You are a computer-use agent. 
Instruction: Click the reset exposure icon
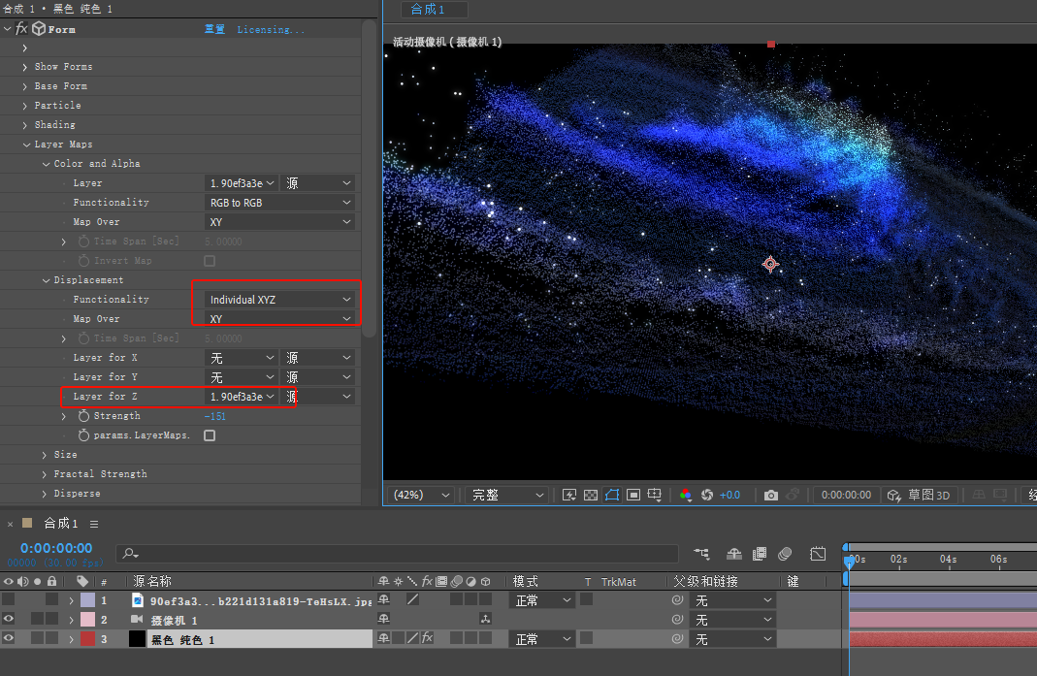tap(707, 495)
